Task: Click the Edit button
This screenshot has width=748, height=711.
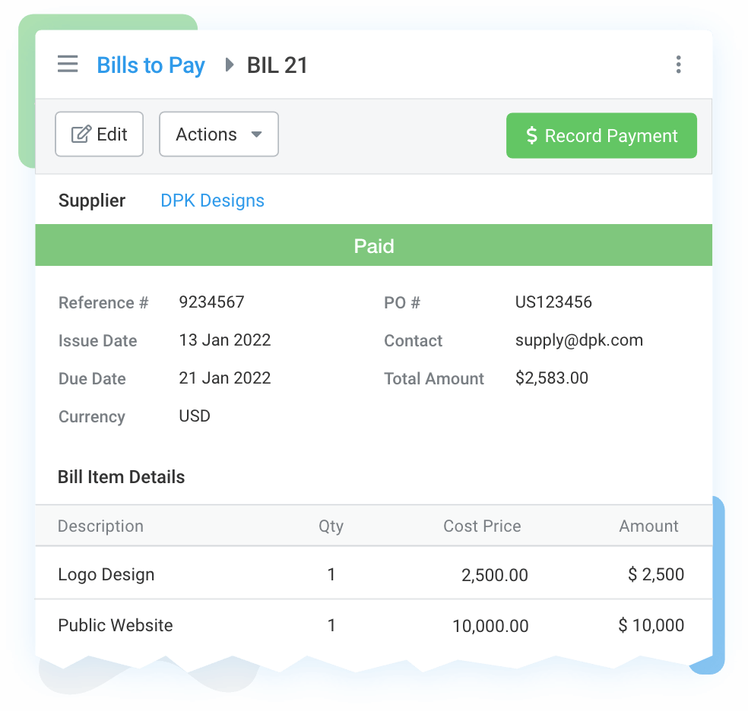Action: (x=99, y=134)
